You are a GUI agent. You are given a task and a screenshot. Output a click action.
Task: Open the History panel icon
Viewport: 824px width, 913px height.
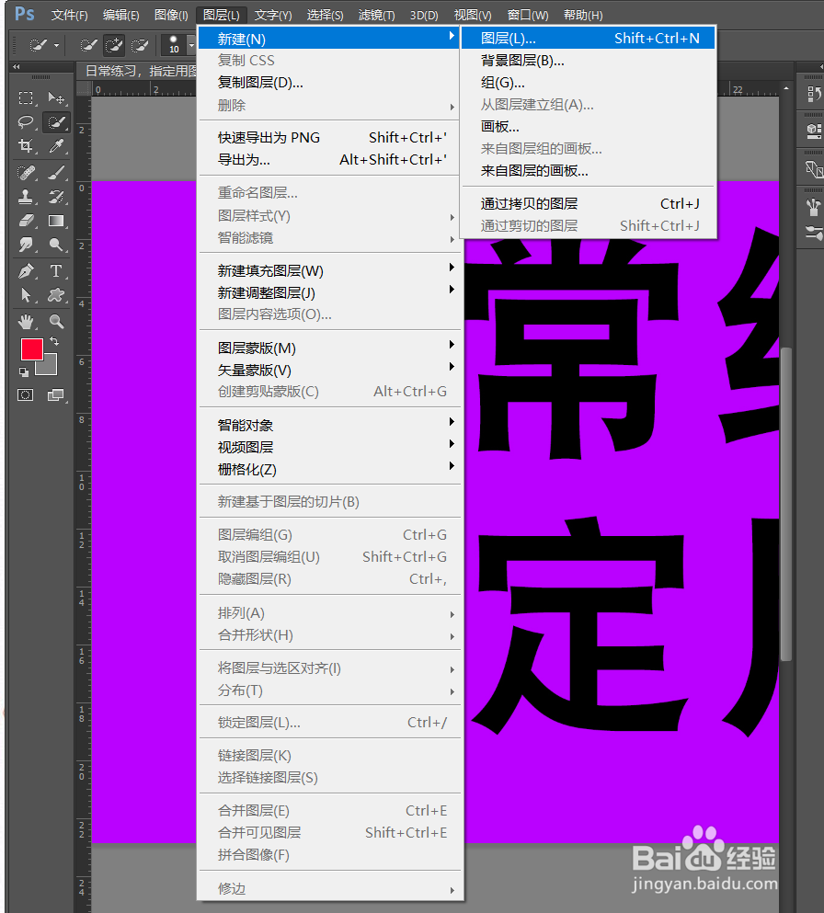point(814,93)
